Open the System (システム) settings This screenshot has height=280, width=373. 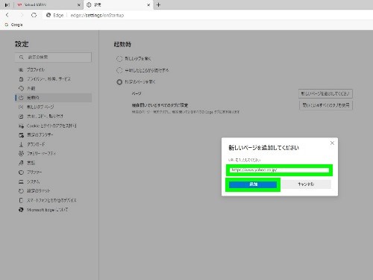pos(29,181)
